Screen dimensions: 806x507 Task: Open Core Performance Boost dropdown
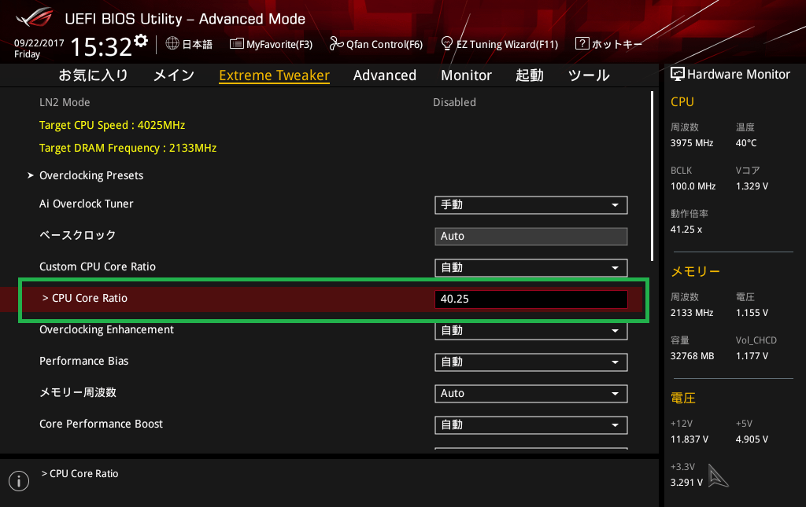tap(531, 425)
